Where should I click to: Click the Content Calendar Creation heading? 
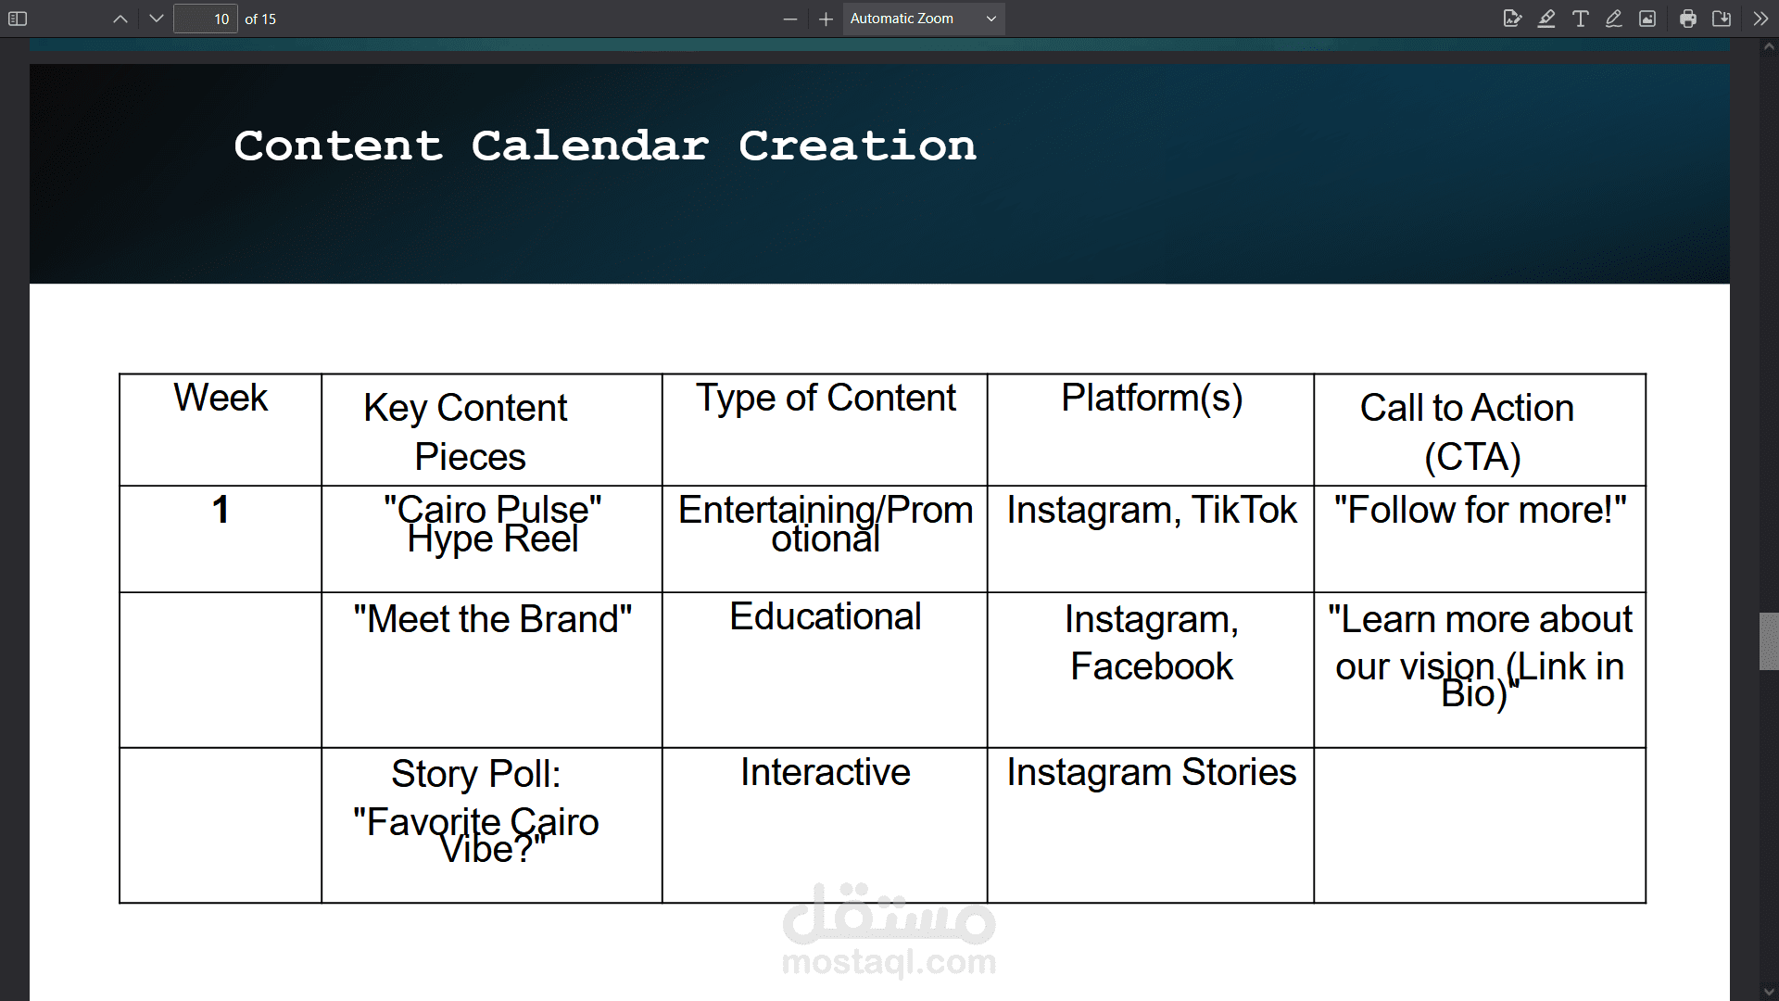[x=604, y=146]
